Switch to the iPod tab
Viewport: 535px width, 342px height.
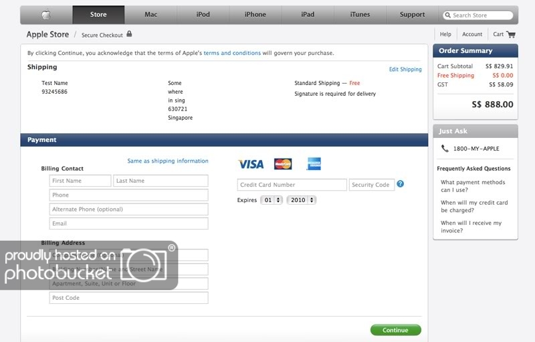click(203, 15)
